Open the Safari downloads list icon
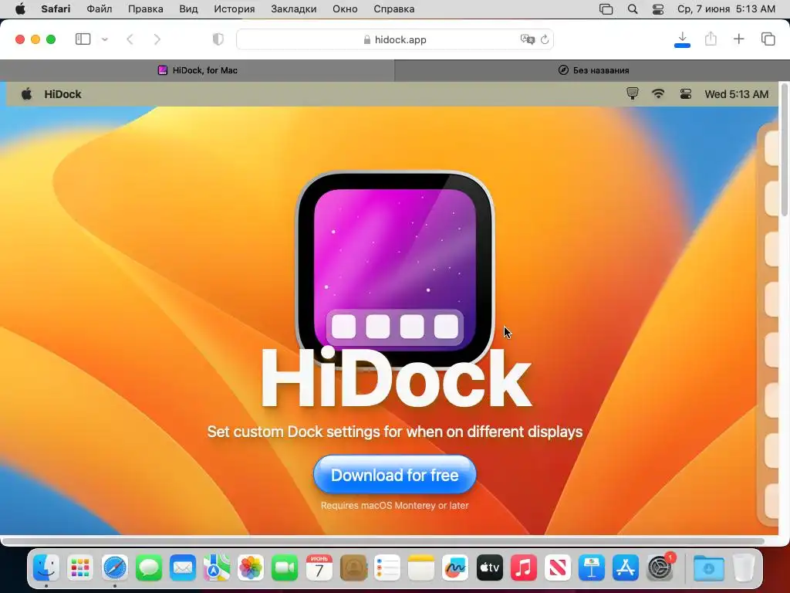This screenshot has width=790, height=593. [682, 39]
